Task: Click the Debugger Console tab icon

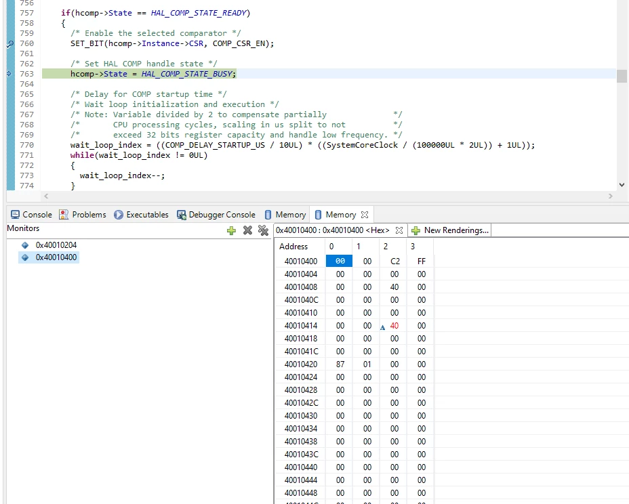Action: tap(182, 215)
